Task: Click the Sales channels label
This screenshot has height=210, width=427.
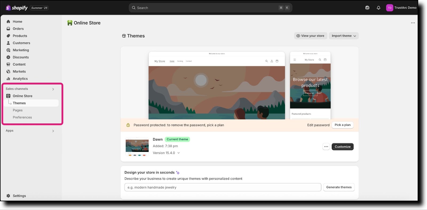Action: click(x=17, y=89)
